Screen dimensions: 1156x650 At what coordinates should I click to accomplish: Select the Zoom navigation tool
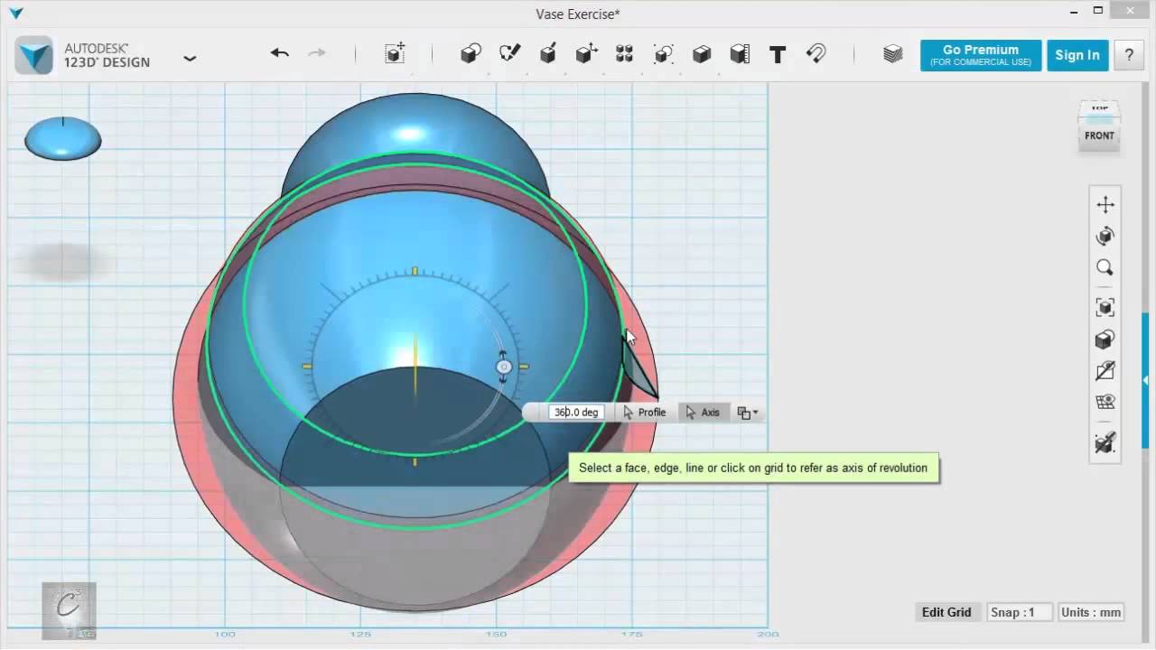1105,268
